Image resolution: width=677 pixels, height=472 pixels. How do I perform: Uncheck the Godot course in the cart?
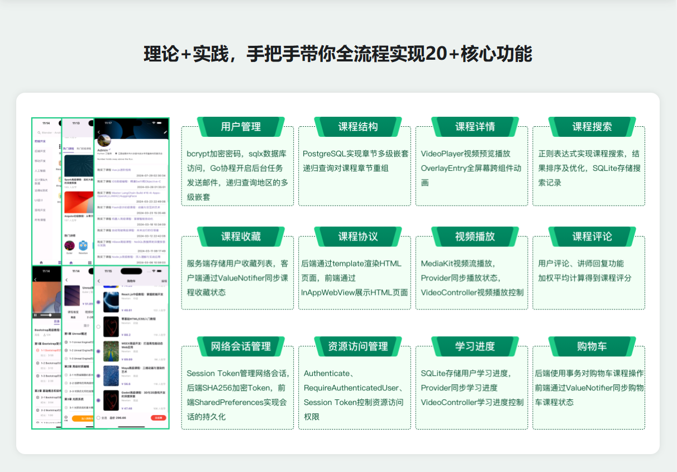98,401
